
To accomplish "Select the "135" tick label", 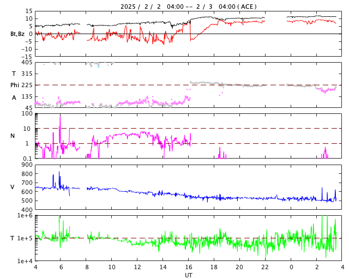I will [x=27, y=96].
